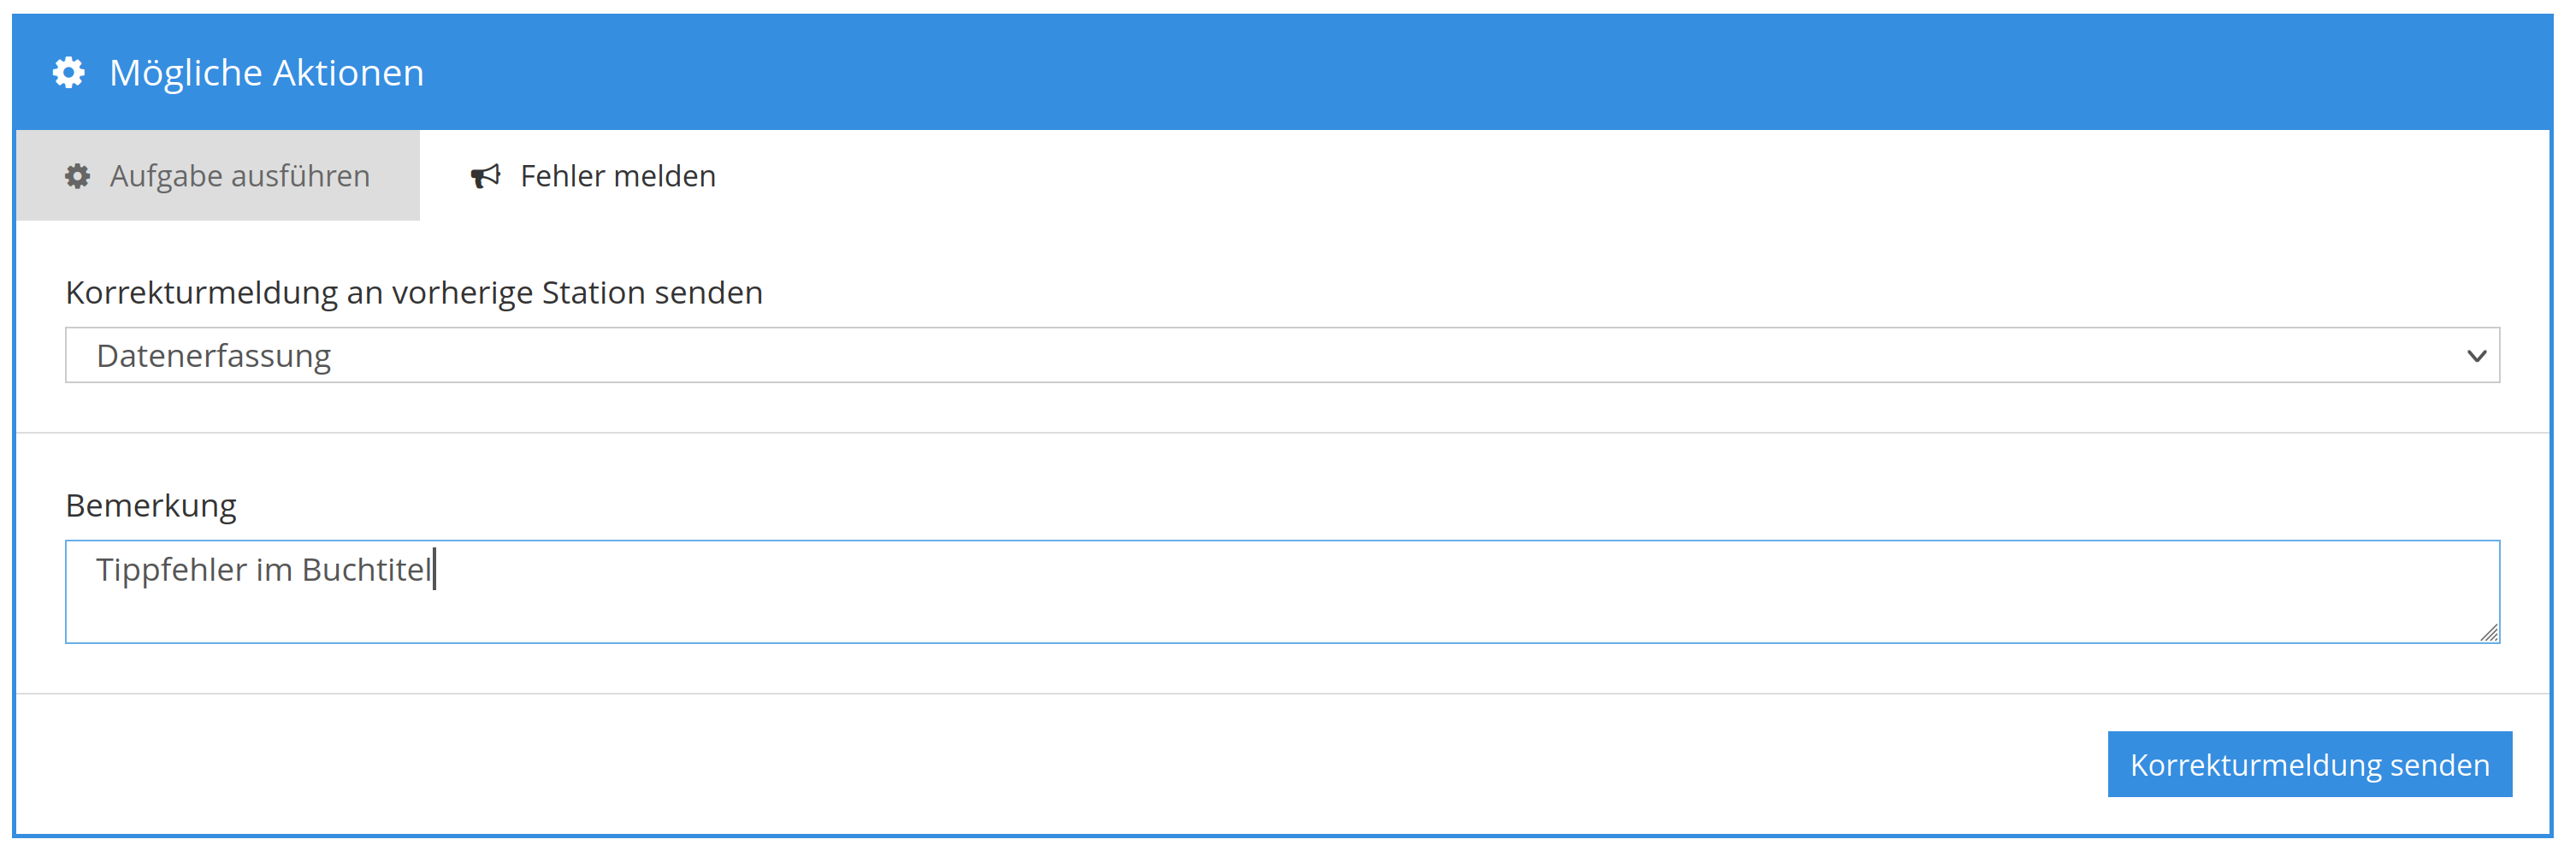Focus the Bemerkung text area
Screen dimensions: 2576x857
(x=1282, y=592)
